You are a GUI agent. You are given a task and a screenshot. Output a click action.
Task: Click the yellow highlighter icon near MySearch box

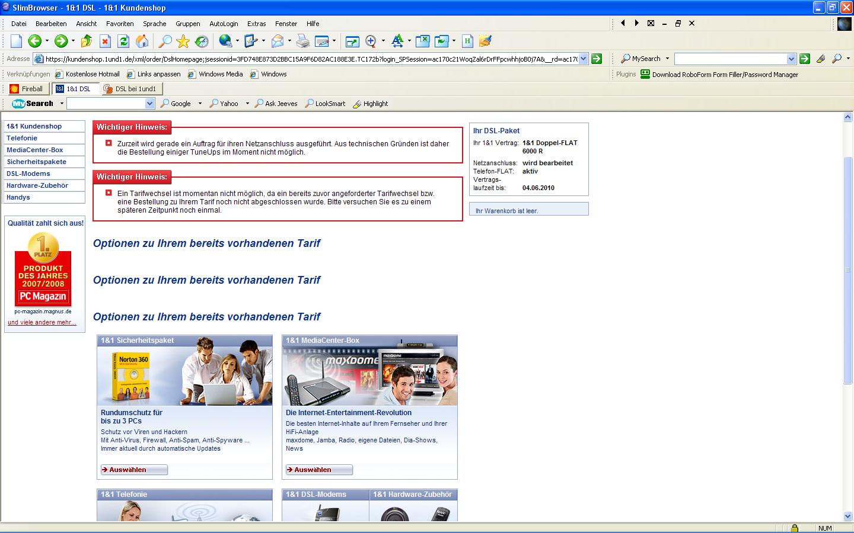tap(821, 59)
